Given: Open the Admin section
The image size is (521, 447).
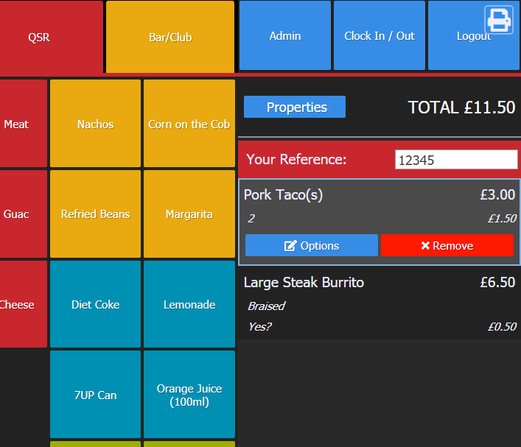Looking at the screenshot, I should pyautogui.click(x=285, y=35).
